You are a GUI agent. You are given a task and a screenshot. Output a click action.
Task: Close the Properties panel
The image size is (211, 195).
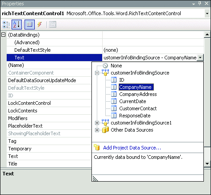207,4
